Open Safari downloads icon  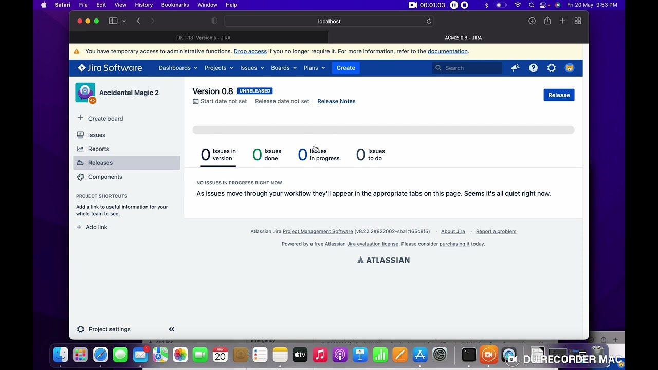tap(532, 21)
